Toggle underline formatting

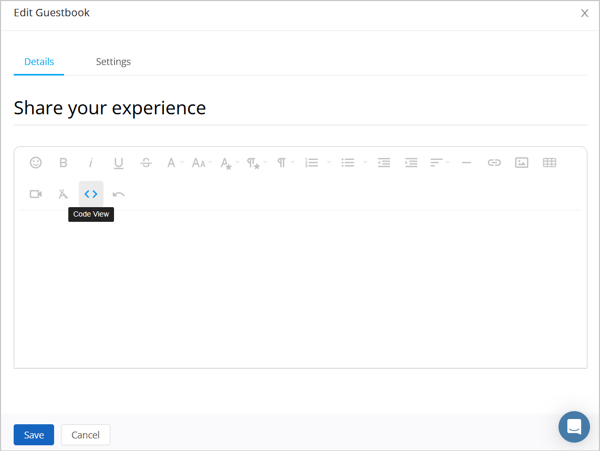(x=119, y=163)
